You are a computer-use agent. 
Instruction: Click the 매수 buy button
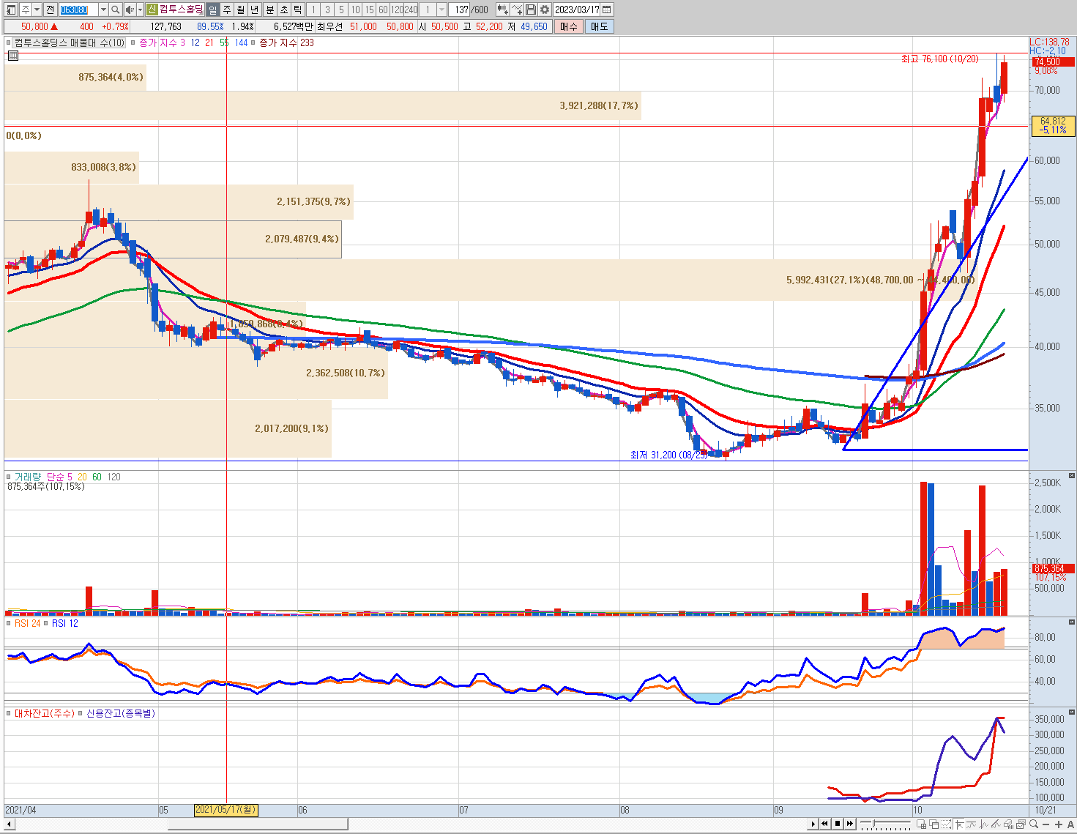pyautogui.click(x=569, y=26)
